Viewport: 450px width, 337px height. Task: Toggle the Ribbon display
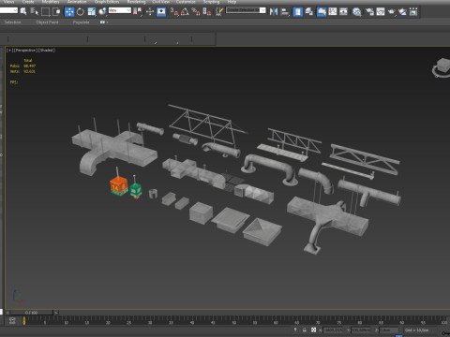pyautogui.click(x=322, y=11)
